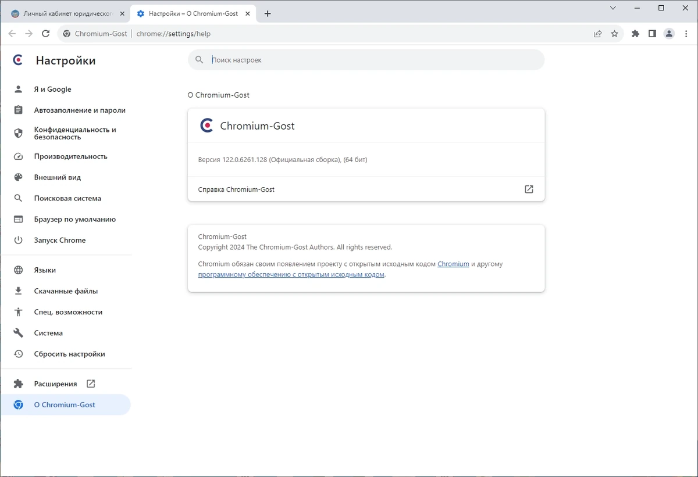
Task: Close the Настройки tab
Action: [249, 13]
